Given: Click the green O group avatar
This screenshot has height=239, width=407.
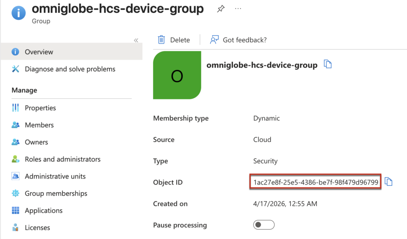Looking at the screenshot, I should coord(177,75).
